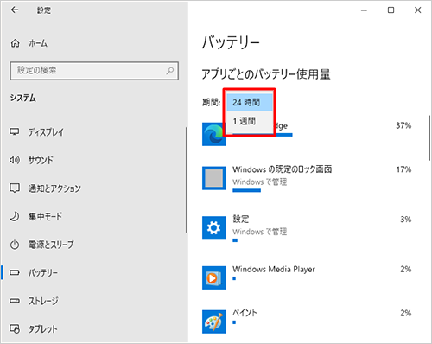Maximize the Settings window

coord(391,10)
